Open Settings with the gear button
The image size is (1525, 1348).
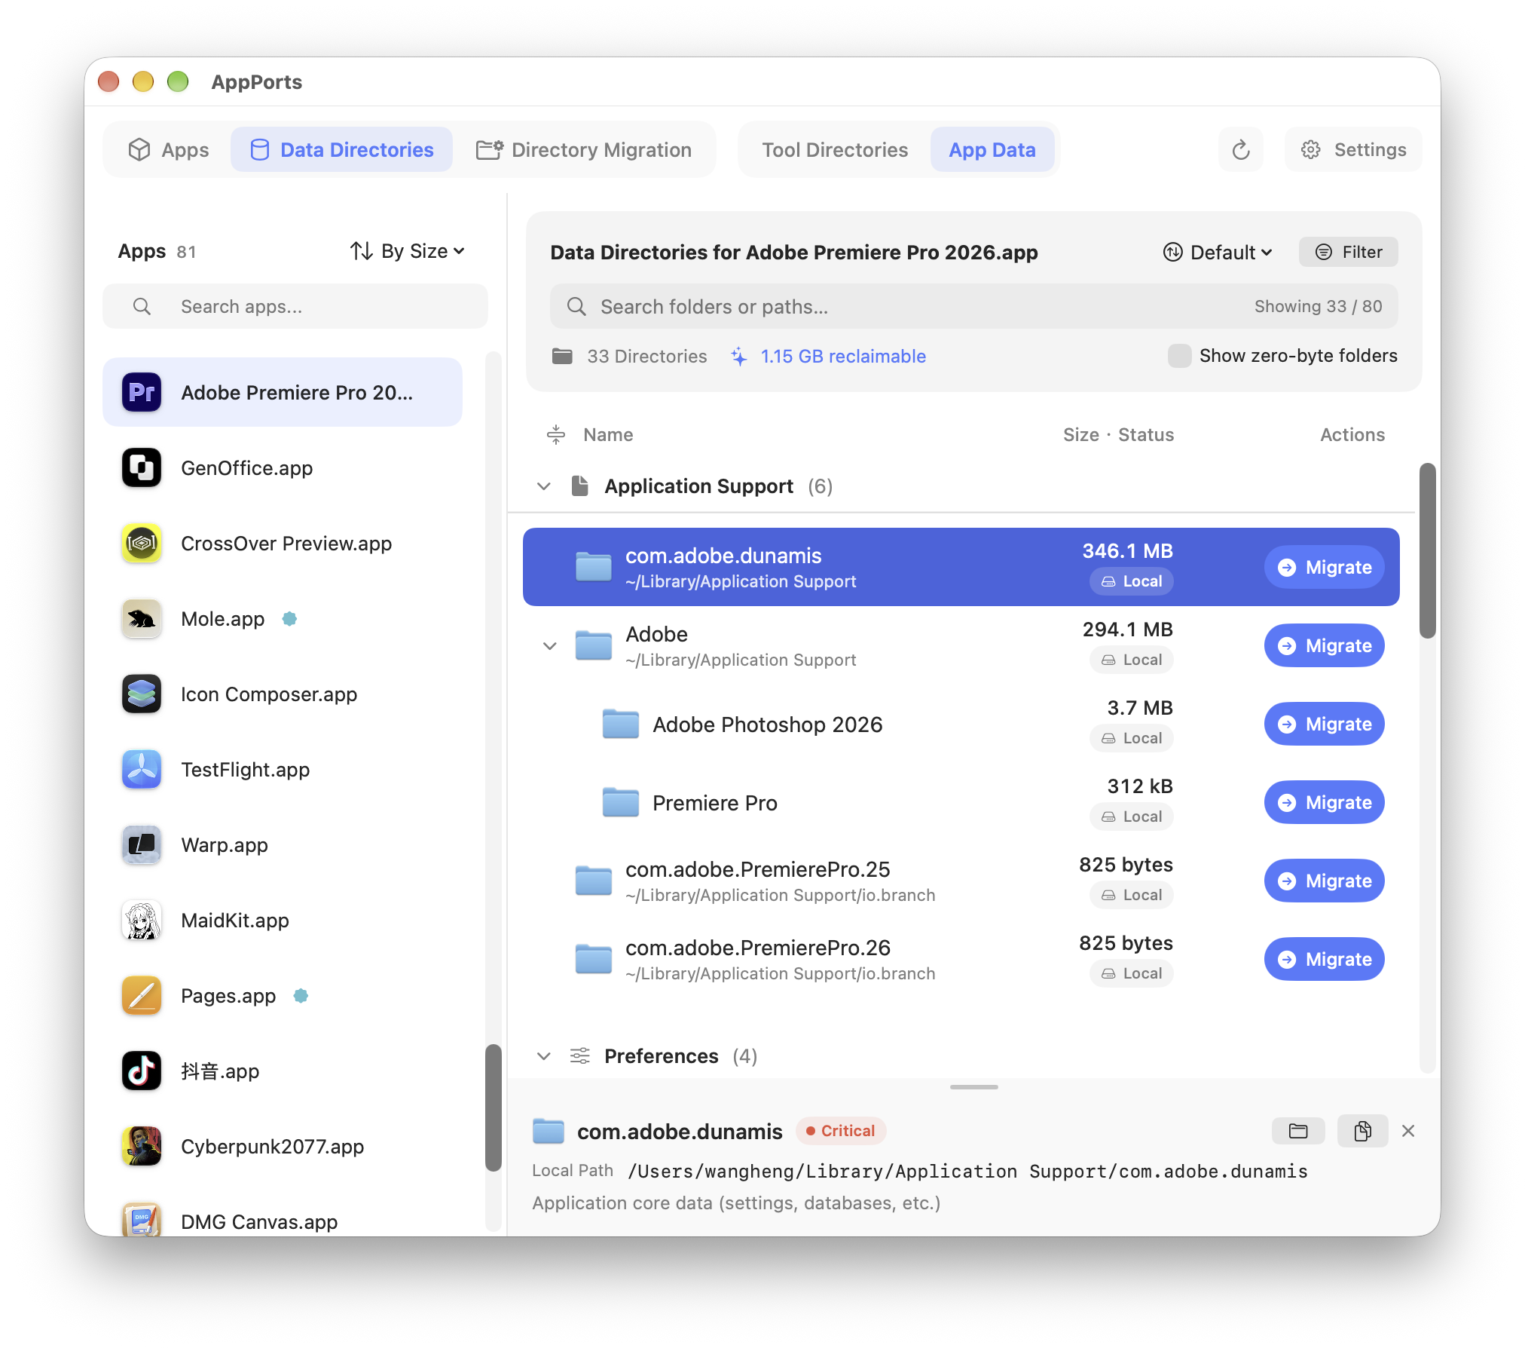[x=1353, y=150]
